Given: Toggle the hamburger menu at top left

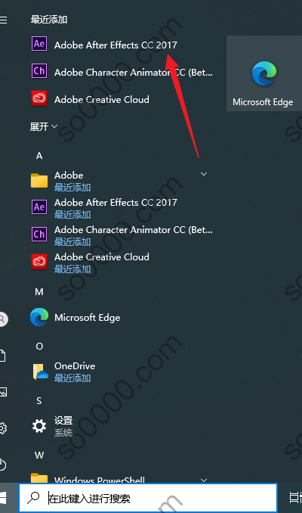Looking at the screenshot, I should (4, 20).
